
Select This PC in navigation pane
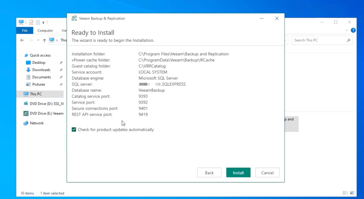40,94
